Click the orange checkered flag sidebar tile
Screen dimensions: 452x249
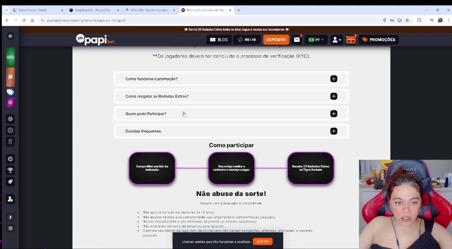(x=10, y=77)
